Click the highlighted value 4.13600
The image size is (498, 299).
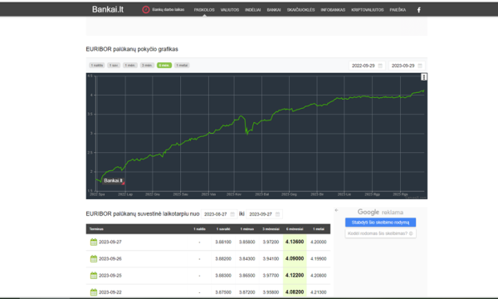tap(295, 242)
